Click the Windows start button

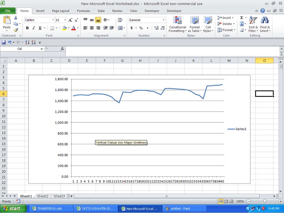[x=11, y=209]
